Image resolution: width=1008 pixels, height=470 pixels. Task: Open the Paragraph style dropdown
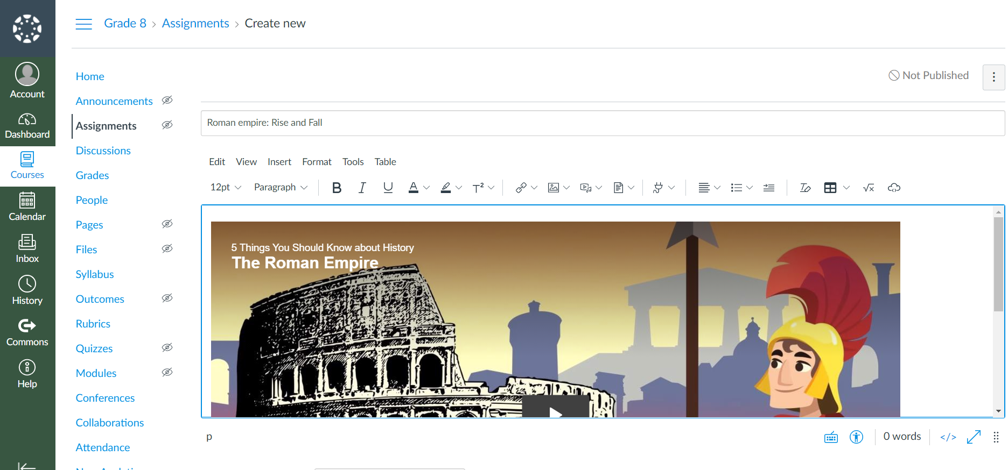(281, 188)
